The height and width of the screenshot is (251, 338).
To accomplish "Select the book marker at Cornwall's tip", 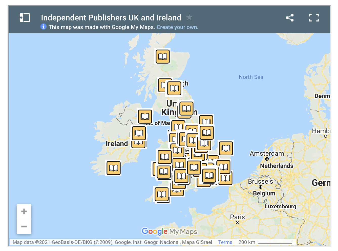I will coord(162,194).
